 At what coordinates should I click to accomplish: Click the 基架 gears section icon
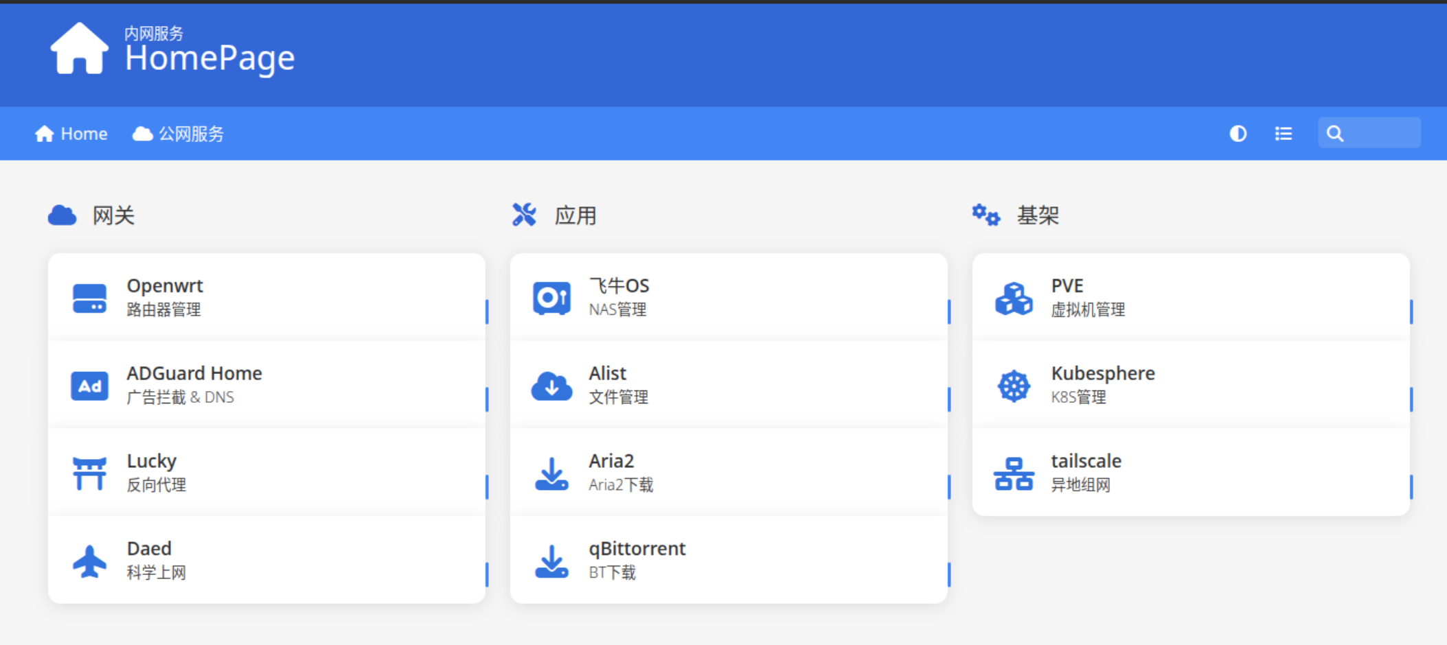(x=986, y=215)
